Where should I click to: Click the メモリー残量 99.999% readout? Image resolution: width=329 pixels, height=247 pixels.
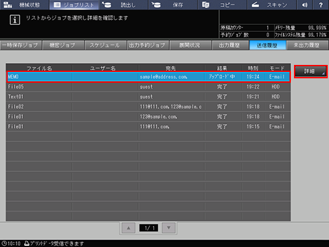coord(317,27)
